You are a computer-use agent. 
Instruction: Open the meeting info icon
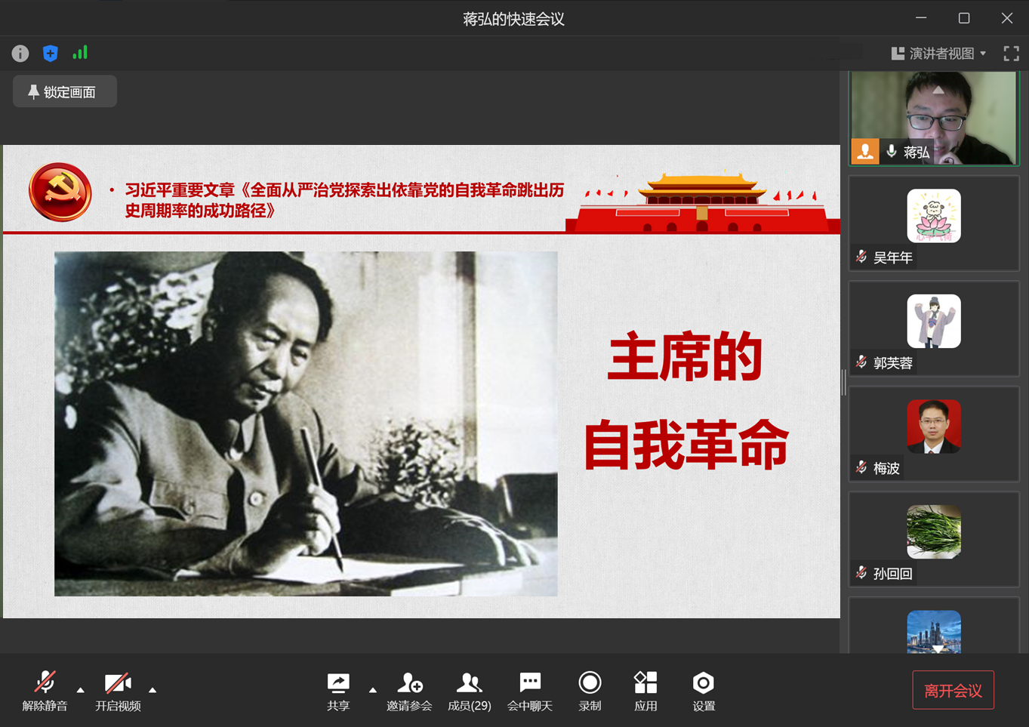coord(20,54)
